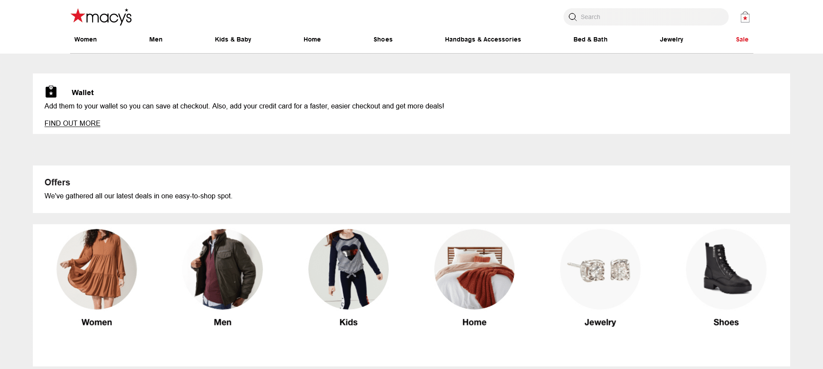This screenshot has height=369, width=823.
Task: Click the Jewelry label under earrings
Action: point(600,322)
